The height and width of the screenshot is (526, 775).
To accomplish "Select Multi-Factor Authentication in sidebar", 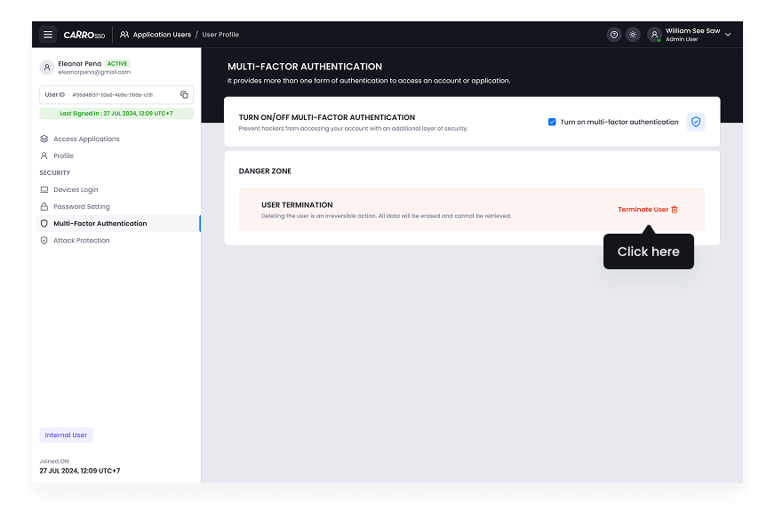I will 98,223.
